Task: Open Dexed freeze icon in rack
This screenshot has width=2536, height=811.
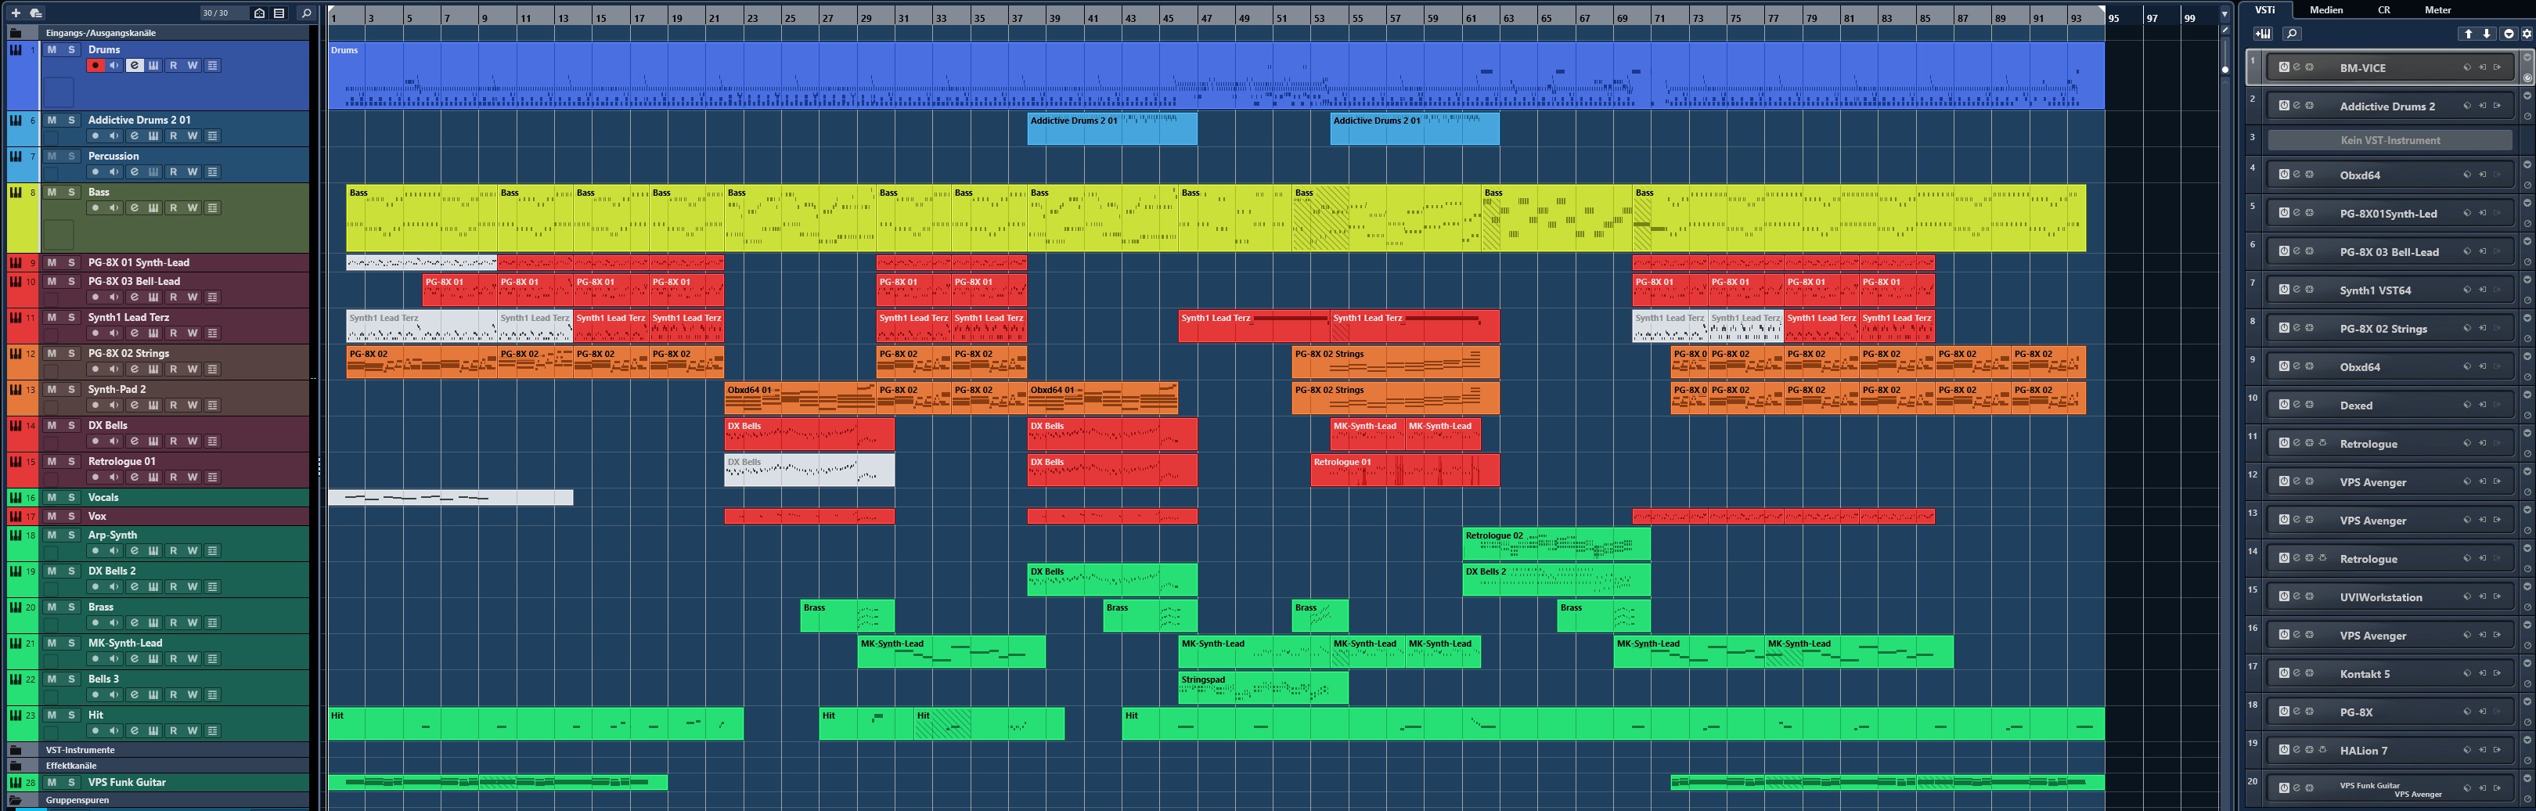Action: [x=2310, y=405]
